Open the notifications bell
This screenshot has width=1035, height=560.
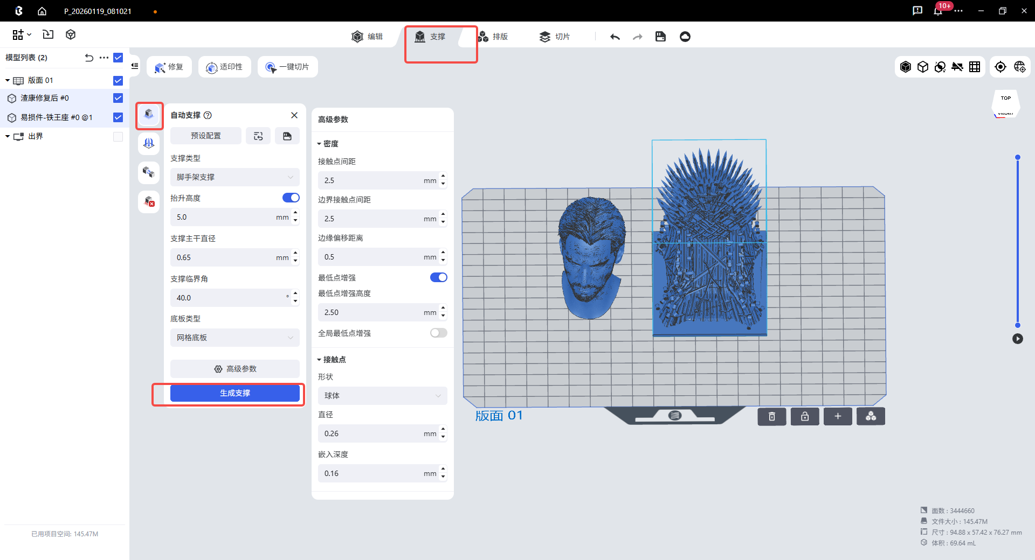pyautogui.click(x=938, y=11)
